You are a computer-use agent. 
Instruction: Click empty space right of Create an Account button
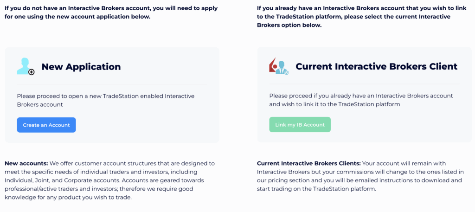pyautogui.click(x=148, y=125)
